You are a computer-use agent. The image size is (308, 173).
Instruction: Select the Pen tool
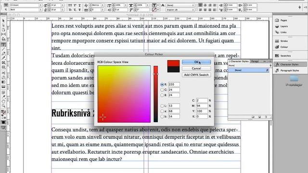(3, 53)
